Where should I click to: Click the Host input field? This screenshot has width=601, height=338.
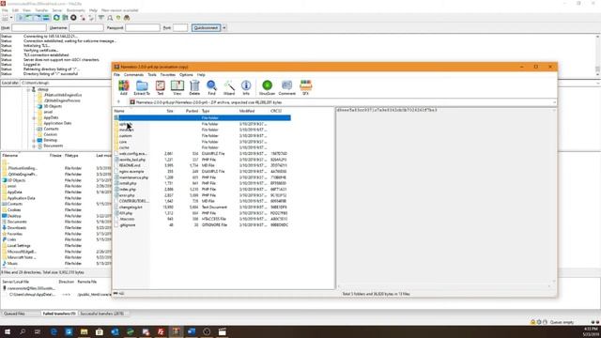coord(29,27)
